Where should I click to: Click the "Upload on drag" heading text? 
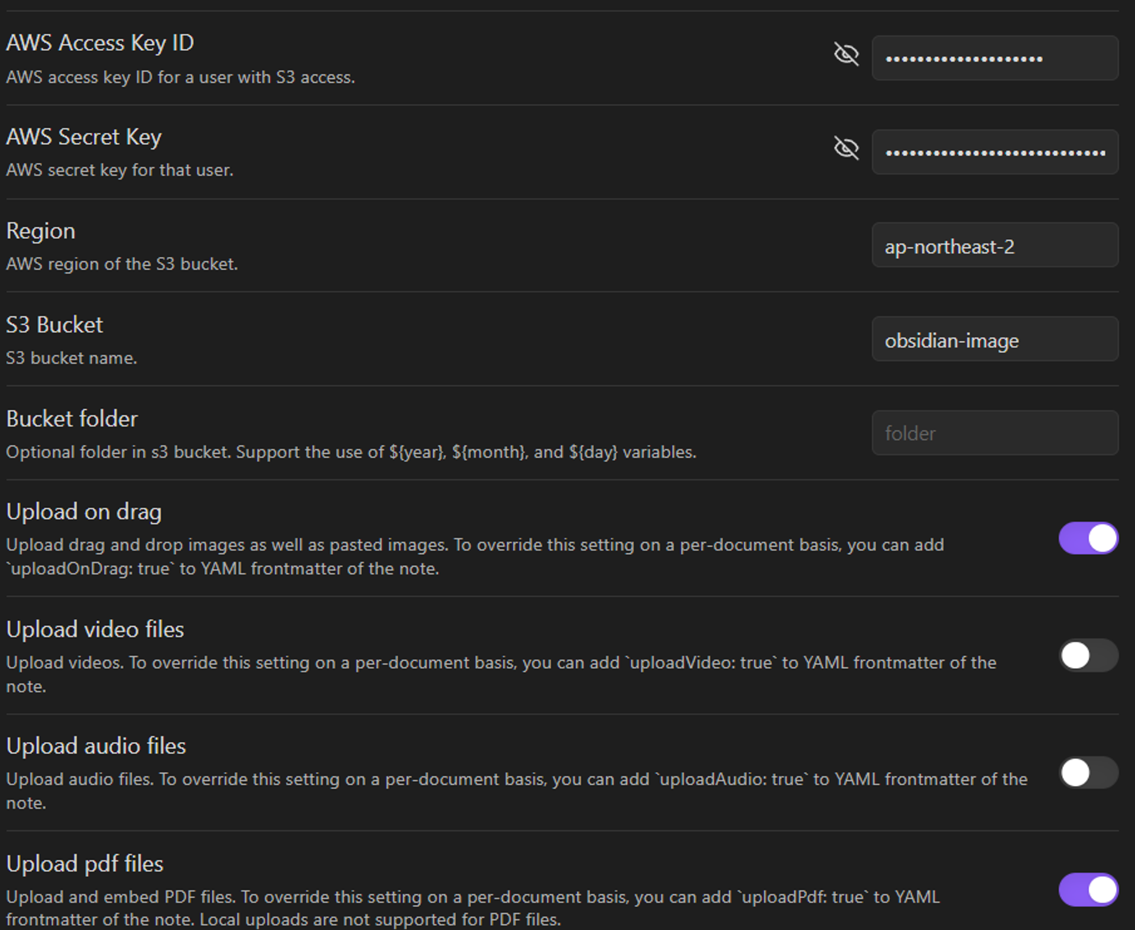[x=83, y=512]
